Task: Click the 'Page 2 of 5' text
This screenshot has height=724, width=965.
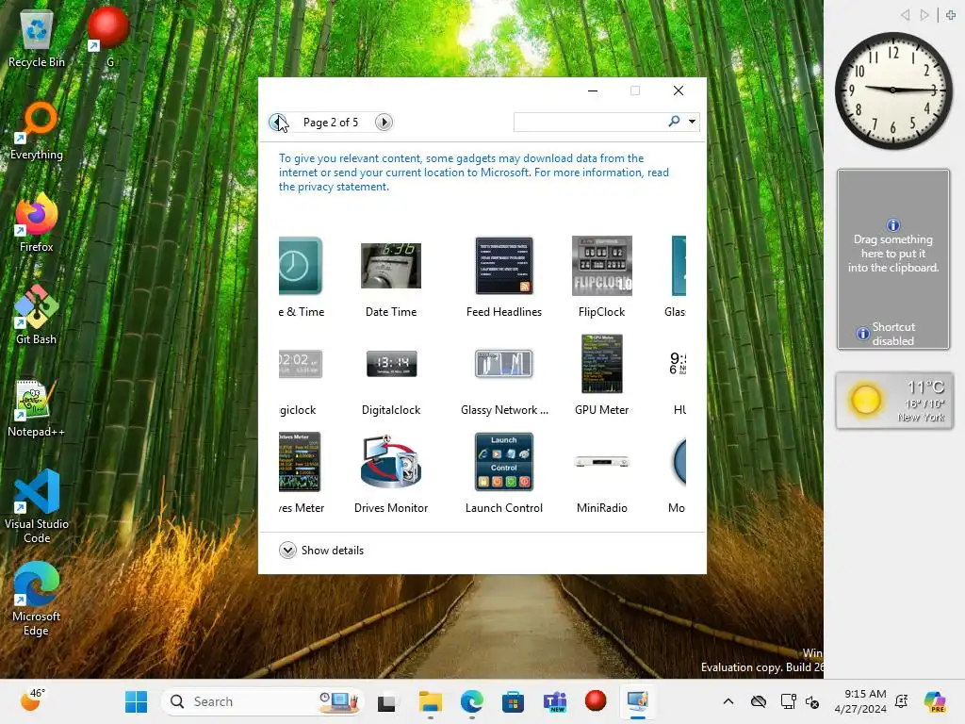Action: point(331,123)
